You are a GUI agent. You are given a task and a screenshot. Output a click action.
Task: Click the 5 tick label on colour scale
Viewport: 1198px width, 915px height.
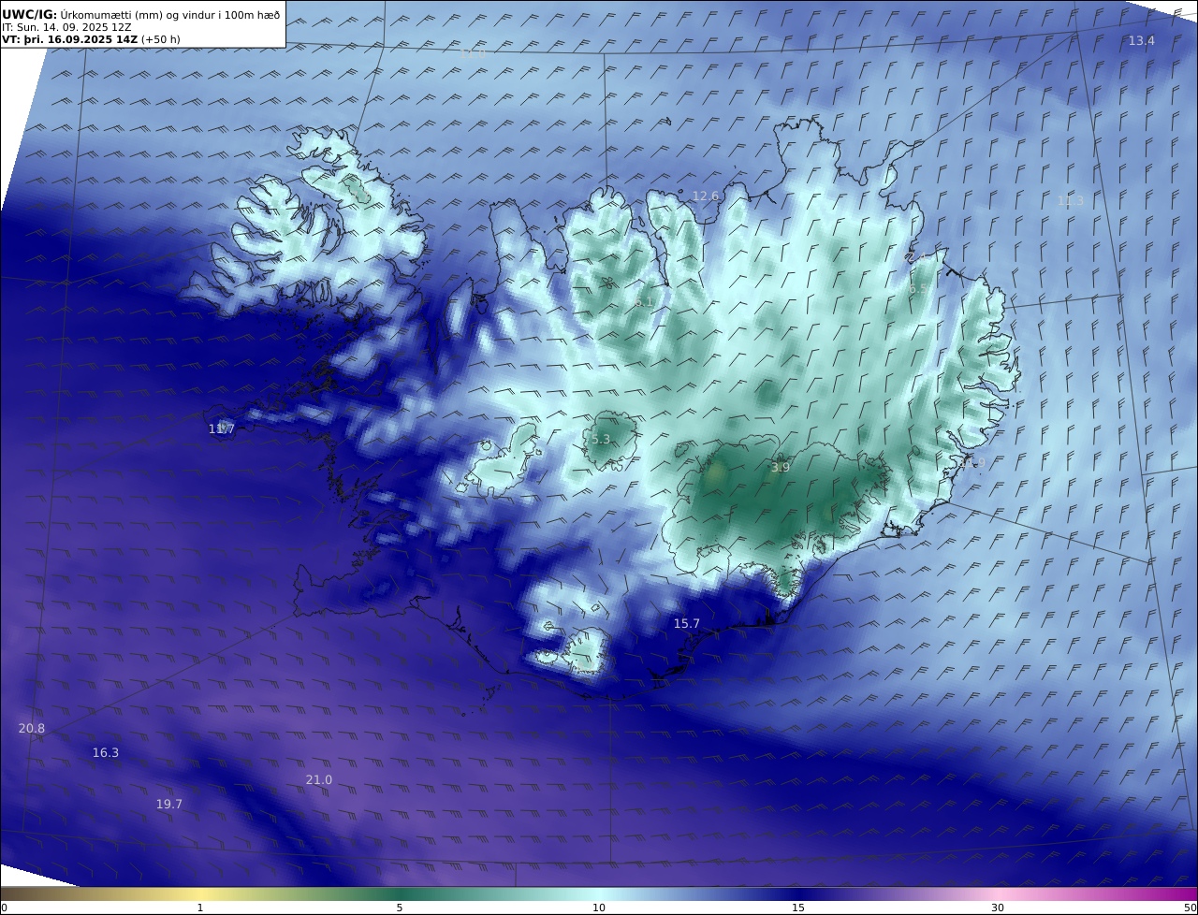tap(400, 908)
